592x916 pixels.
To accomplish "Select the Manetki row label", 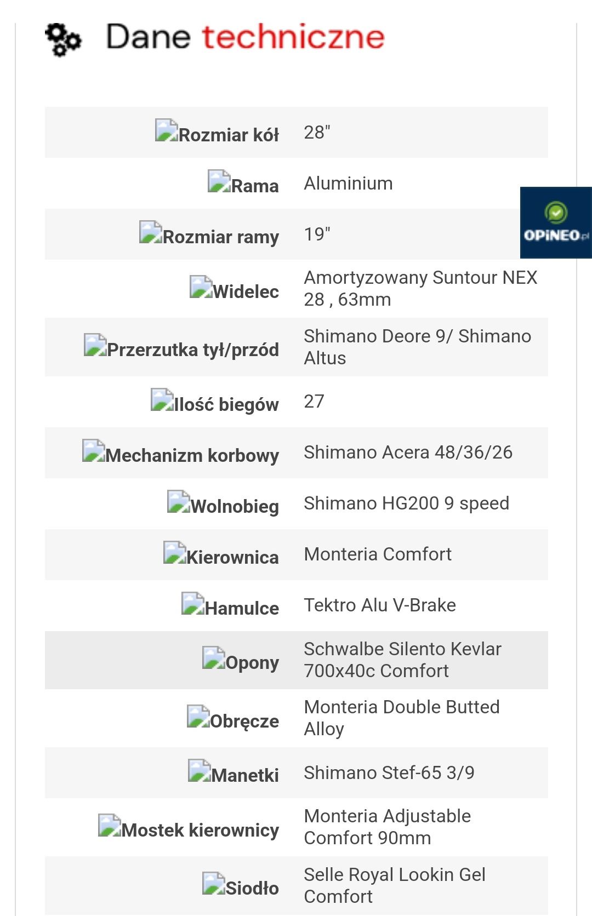I will (245, 775).
